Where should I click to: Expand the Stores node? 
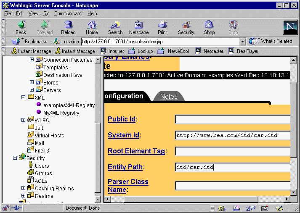click(x=32, y=82)
